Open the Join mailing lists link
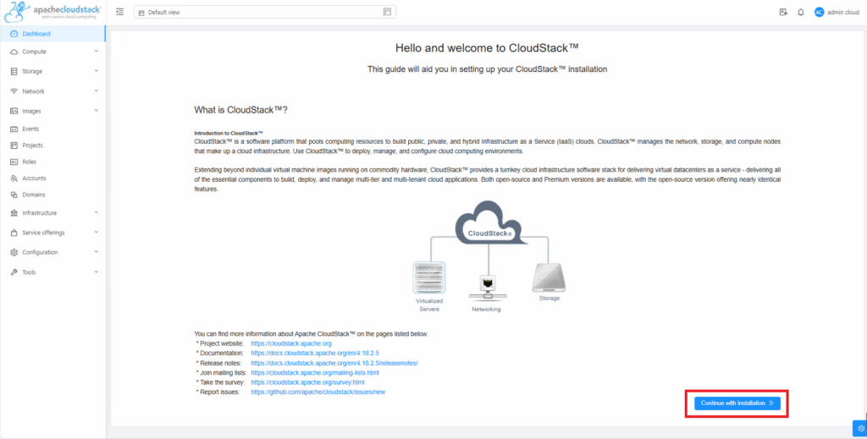867x439 pixels. pos(315,373)
